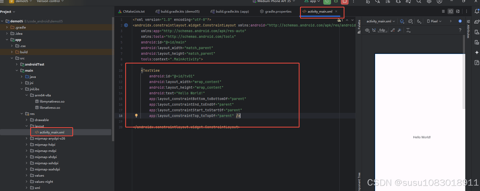
Task: Click the lightbulb intention icon on line 18
Action: (136, 116)
